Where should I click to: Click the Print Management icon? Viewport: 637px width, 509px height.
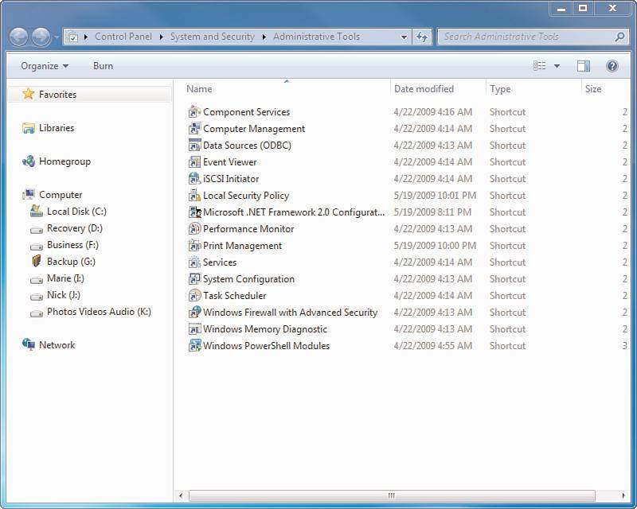click(x=194, y=245)
